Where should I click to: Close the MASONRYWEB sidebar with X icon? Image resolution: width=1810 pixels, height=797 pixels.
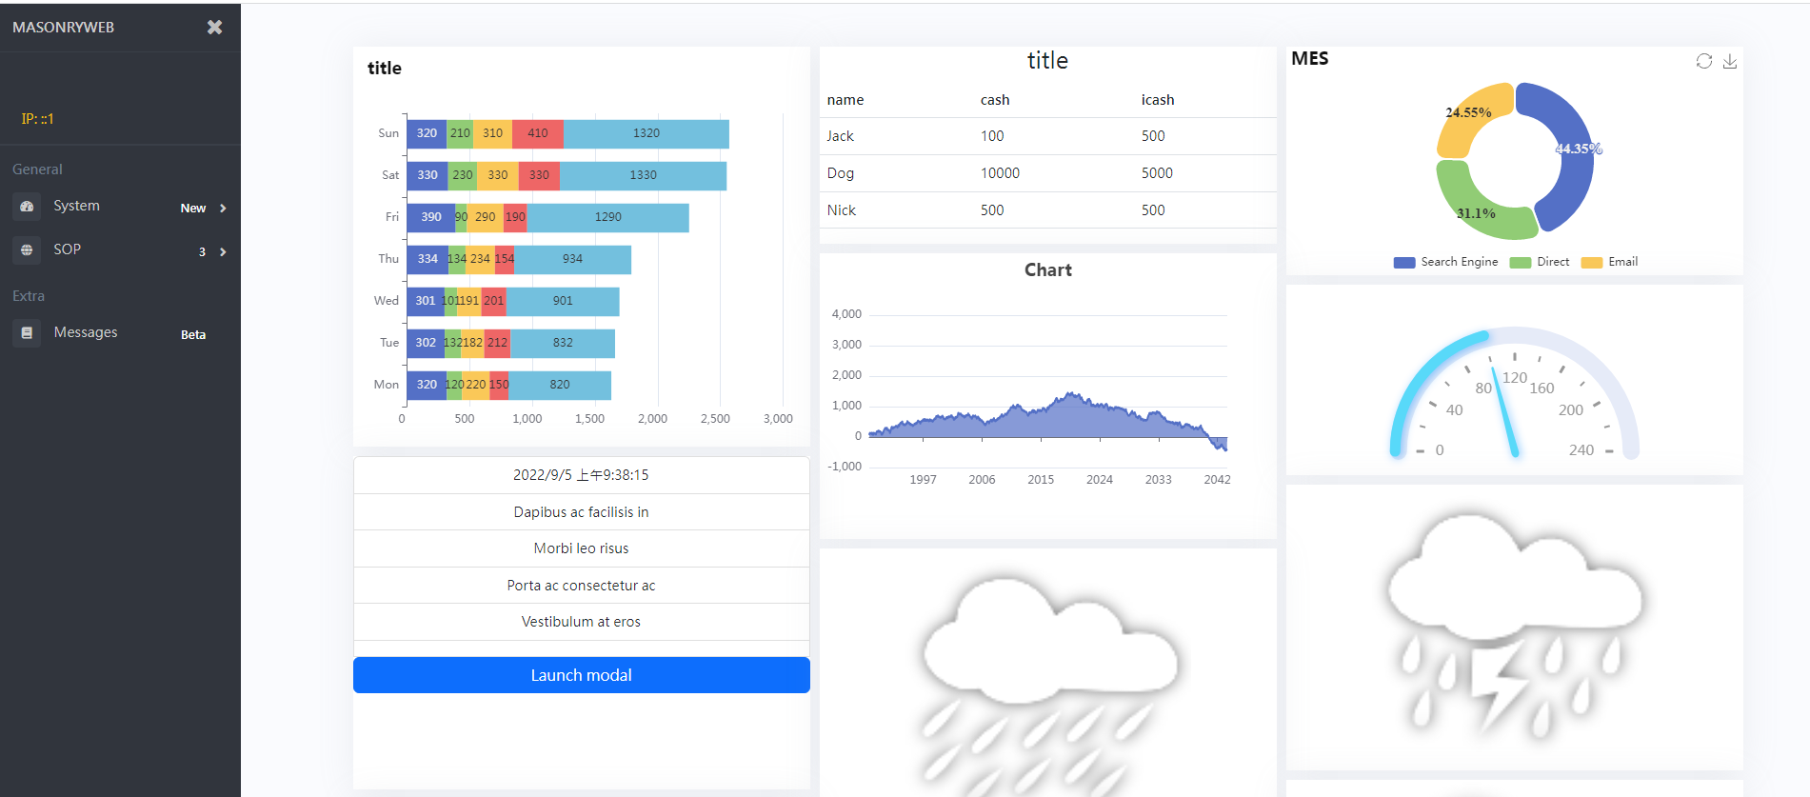click(x=214, y=28)
